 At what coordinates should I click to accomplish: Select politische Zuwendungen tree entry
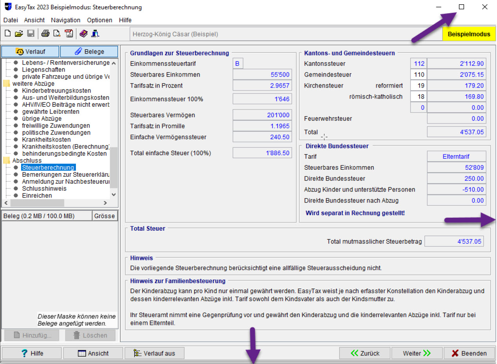(x=56, y=133)
